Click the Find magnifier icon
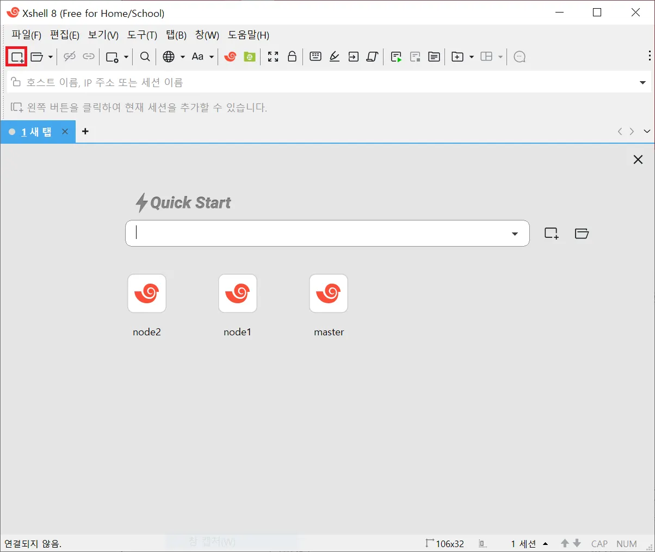This screenshot has height=552, width=655. click(145, 57)
